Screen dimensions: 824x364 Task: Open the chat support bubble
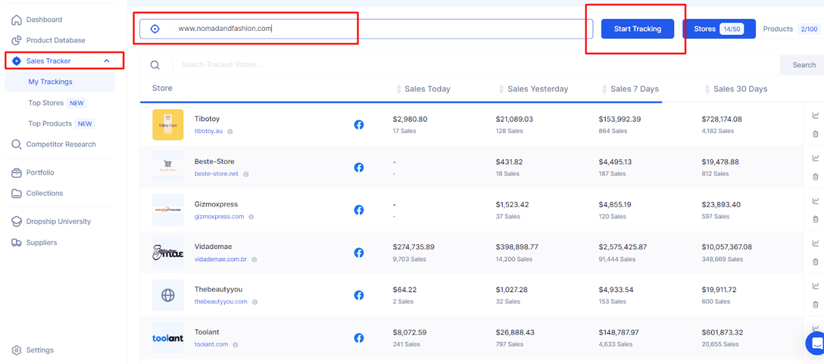(x=816, y=342)
